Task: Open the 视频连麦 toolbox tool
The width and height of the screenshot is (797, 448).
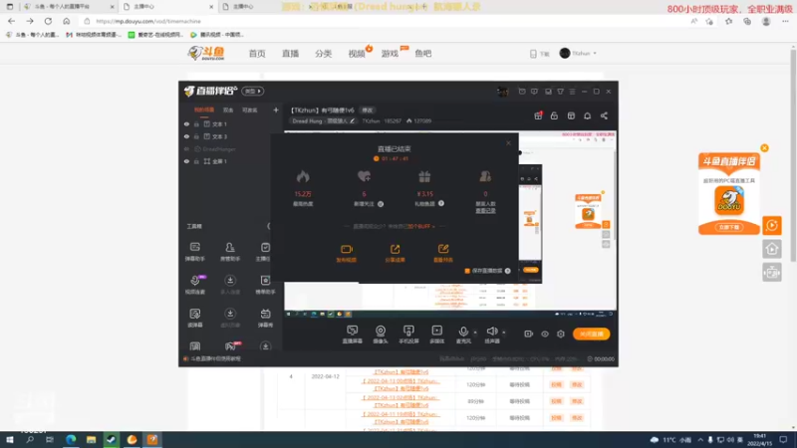Action: [194, 285]
